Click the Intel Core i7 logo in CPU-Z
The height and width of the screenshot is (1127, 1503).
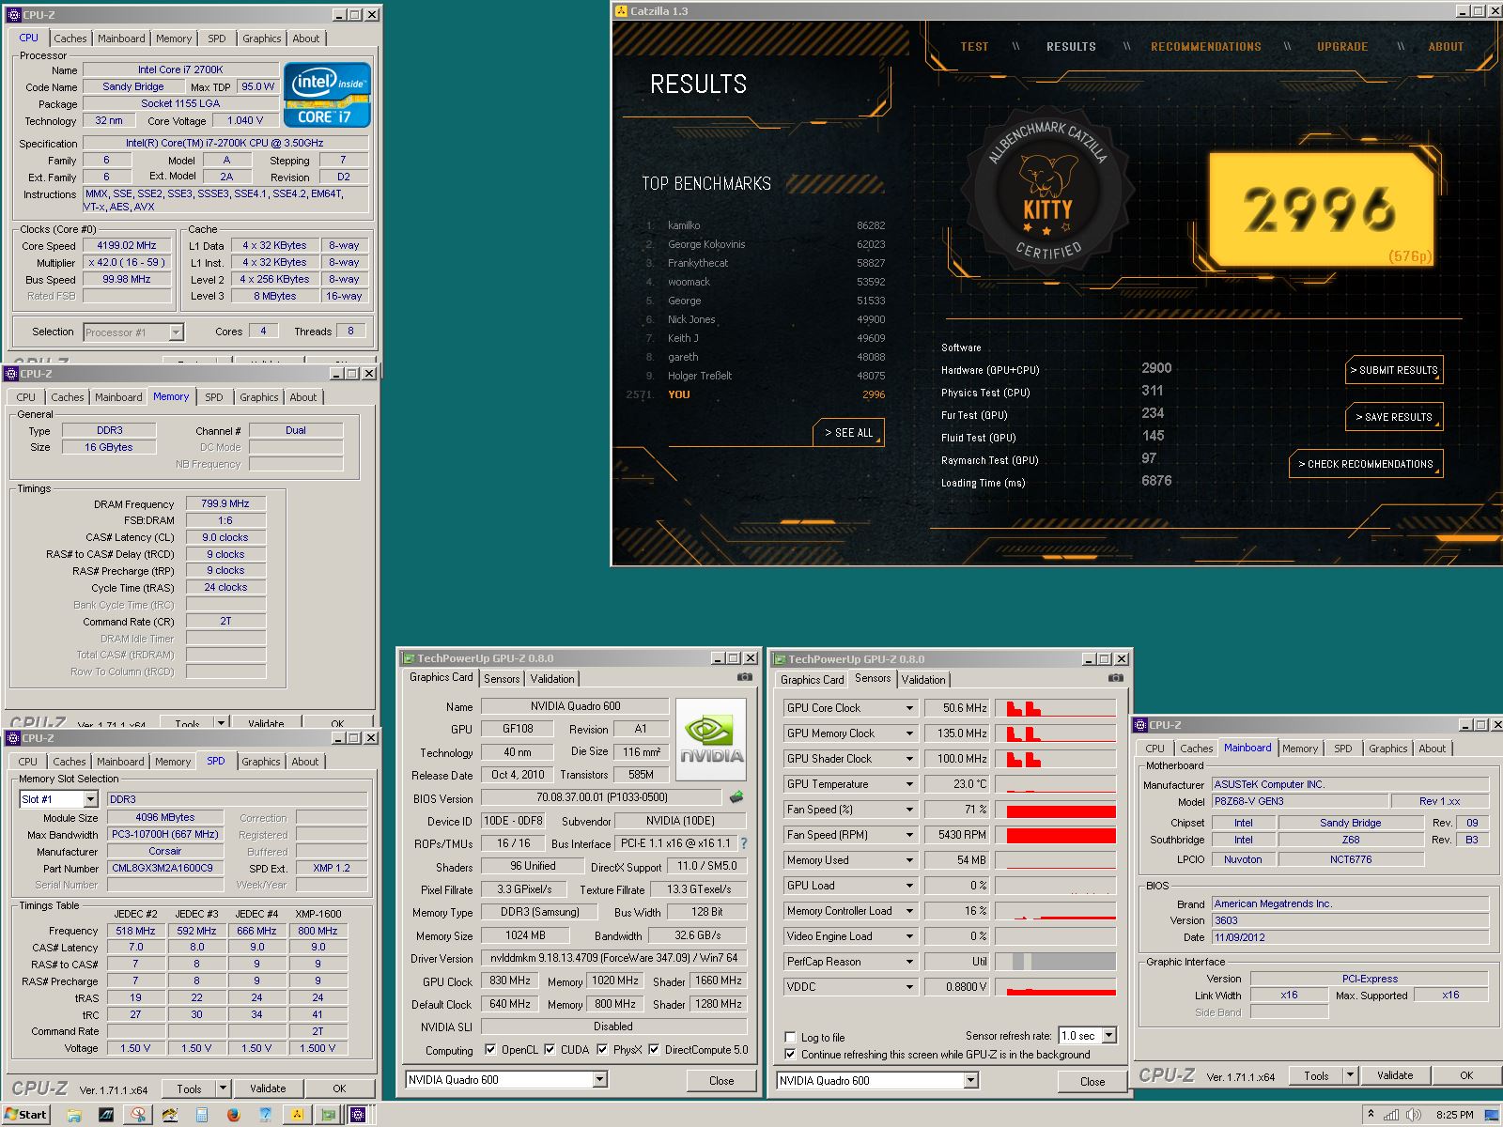point(327,95)
